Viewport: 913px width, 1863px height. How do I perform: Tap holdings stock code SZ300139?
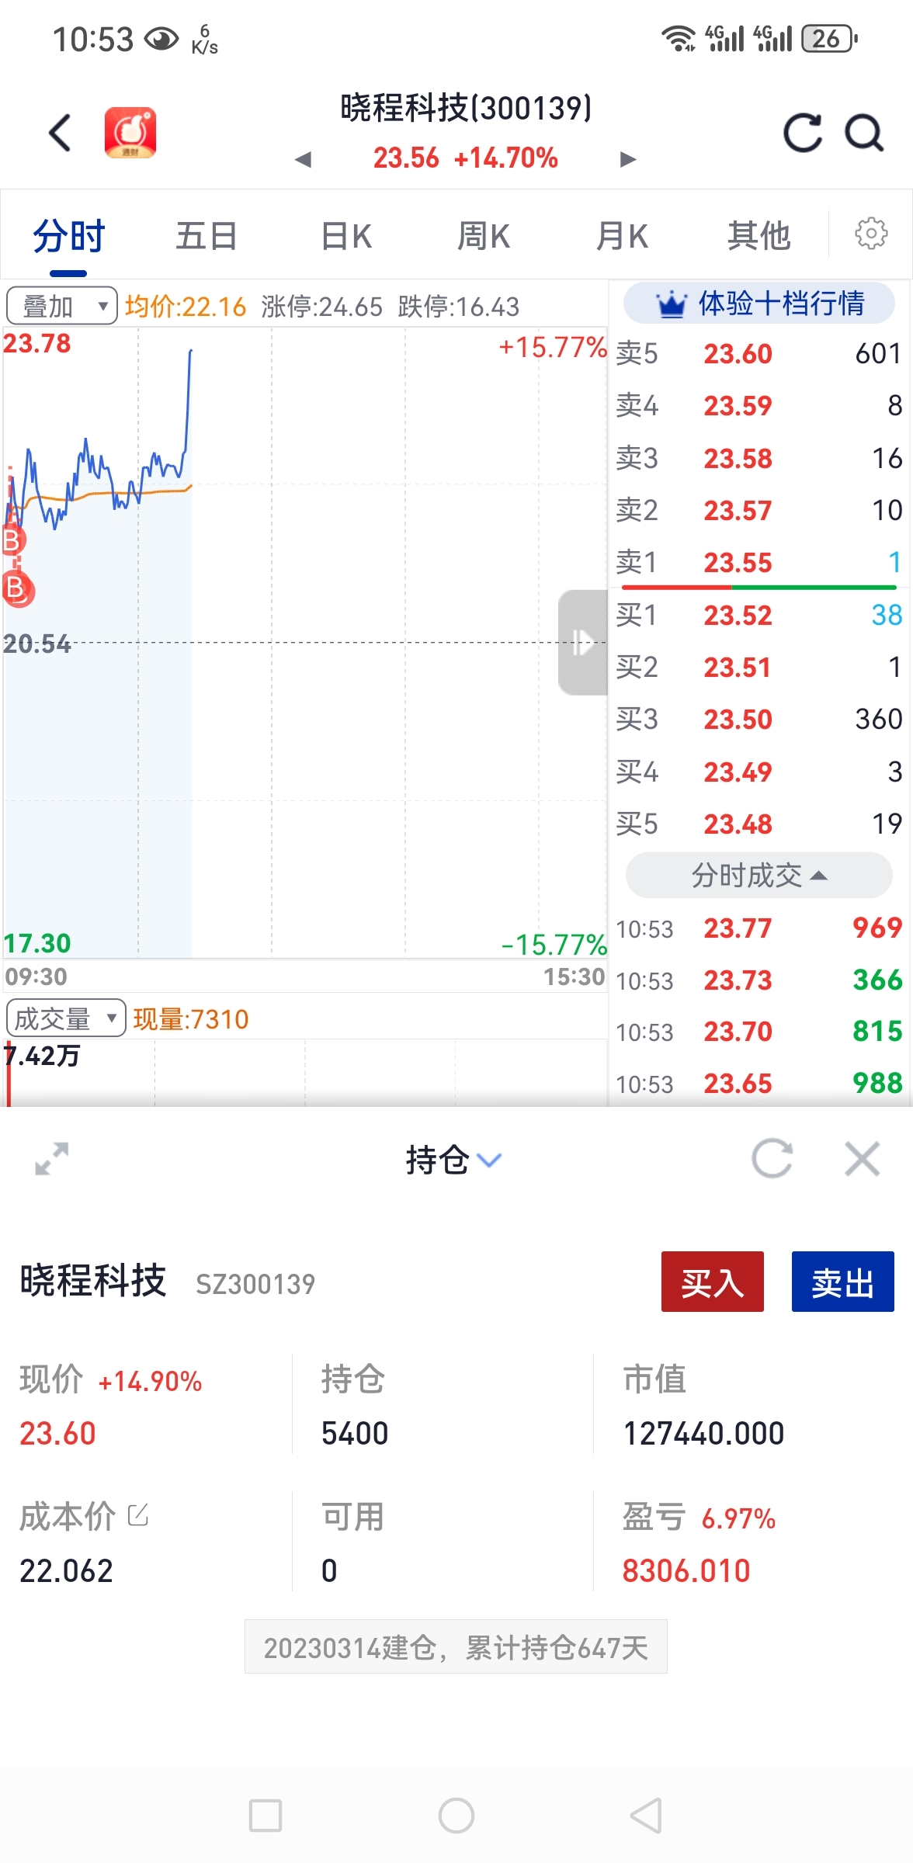pos(255,1285)
